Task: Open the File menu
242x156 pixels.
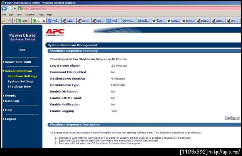Action: pos(4,14)
